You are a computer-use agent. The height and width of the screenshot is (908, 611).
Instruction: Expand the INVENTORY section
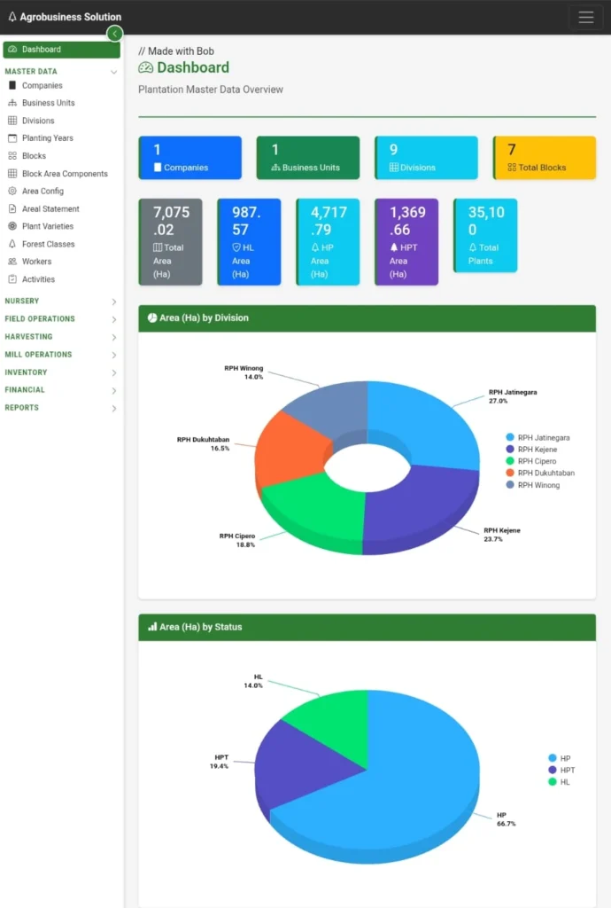61,372
